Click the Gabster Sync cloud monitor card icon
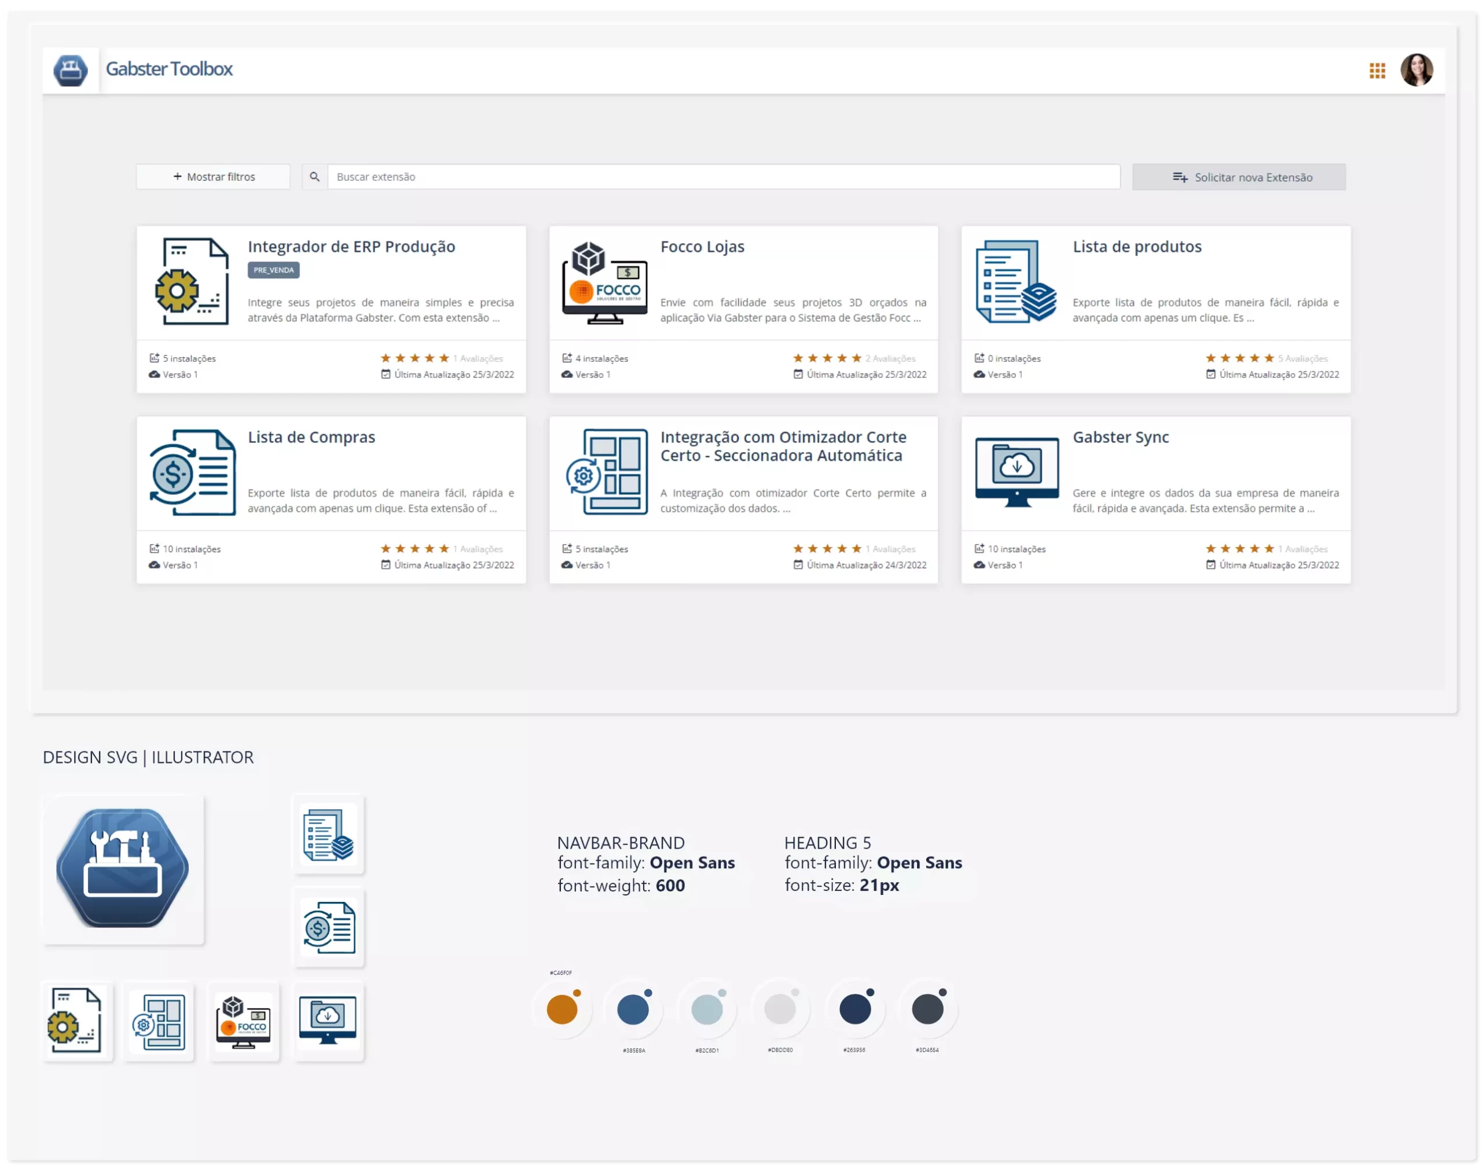The width and height of the screenshot is (1482, 1171). point(1016,472)
